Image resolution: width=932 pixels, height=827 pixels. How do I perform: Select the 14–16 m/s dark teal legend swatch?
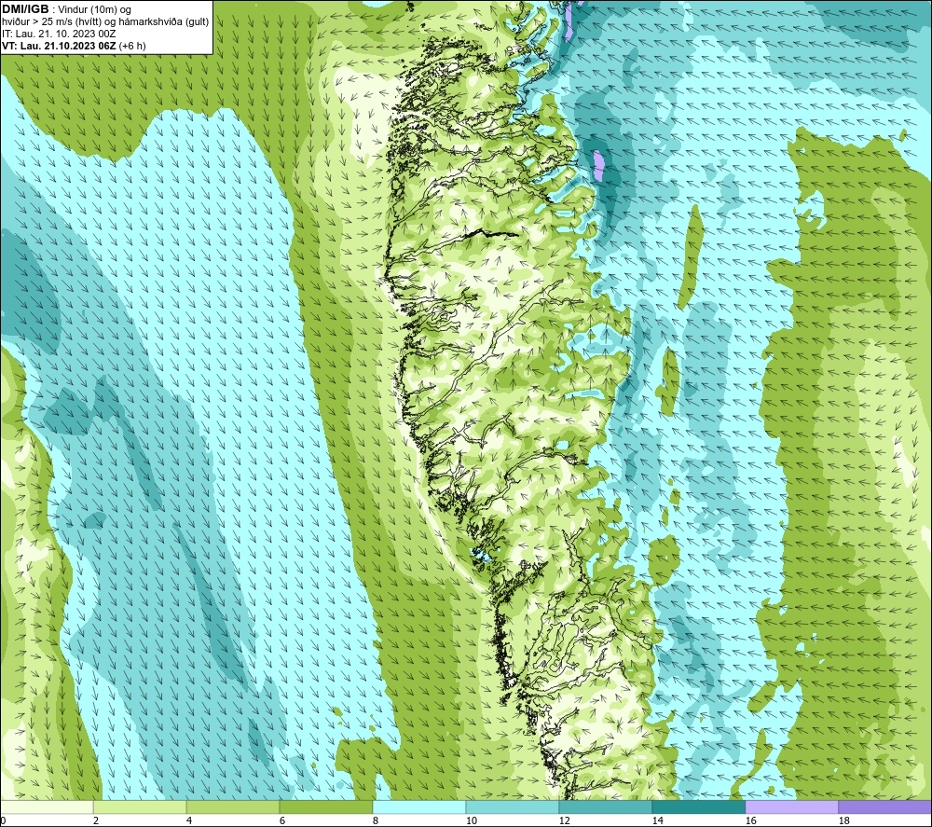(699, 806)
